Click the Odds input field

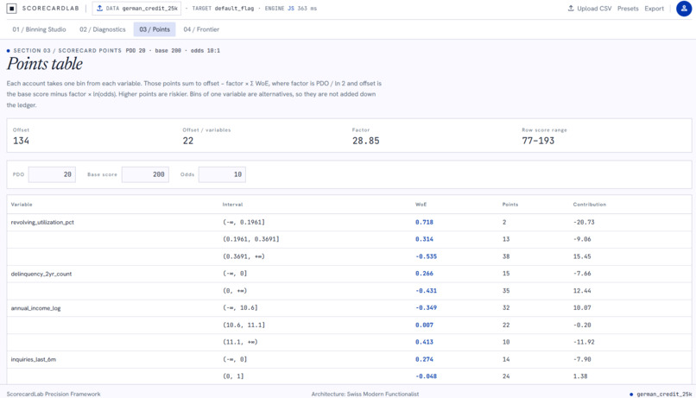click(x=222, y=174)
